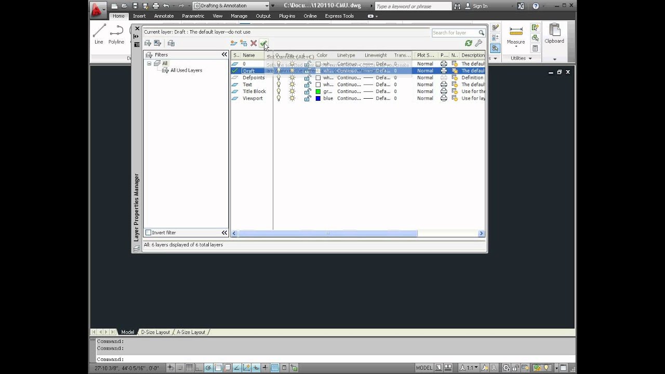The width and height of the screenshot is (665, 374).
Task: Click the MODEL button in status bar
Action: click(424, 368)
